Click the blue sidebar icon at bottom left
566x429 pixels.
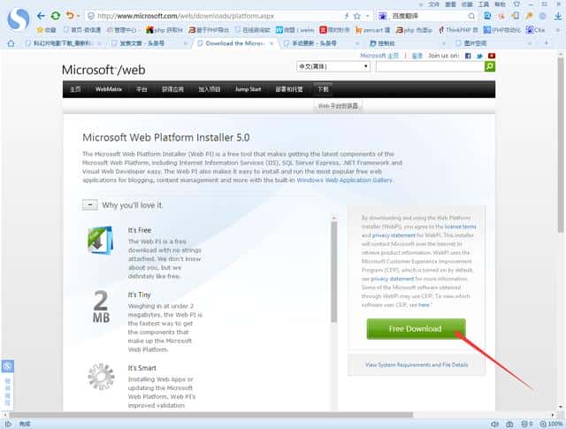coord(8,366)
